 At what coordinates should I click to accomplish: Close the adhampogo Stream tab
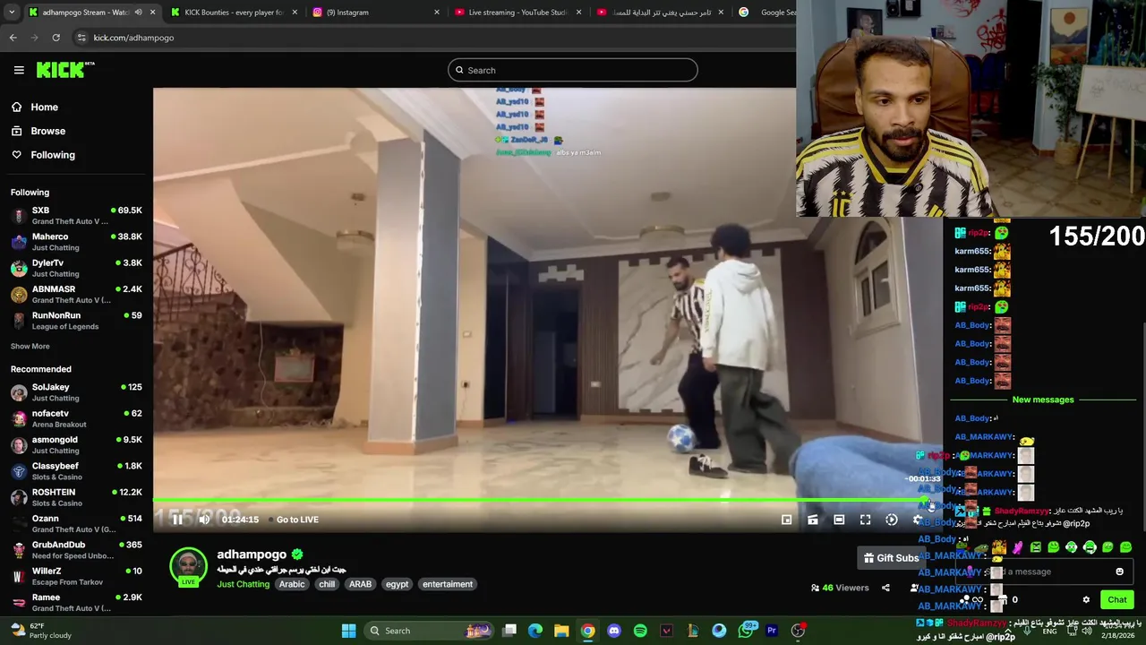(152, 13)
